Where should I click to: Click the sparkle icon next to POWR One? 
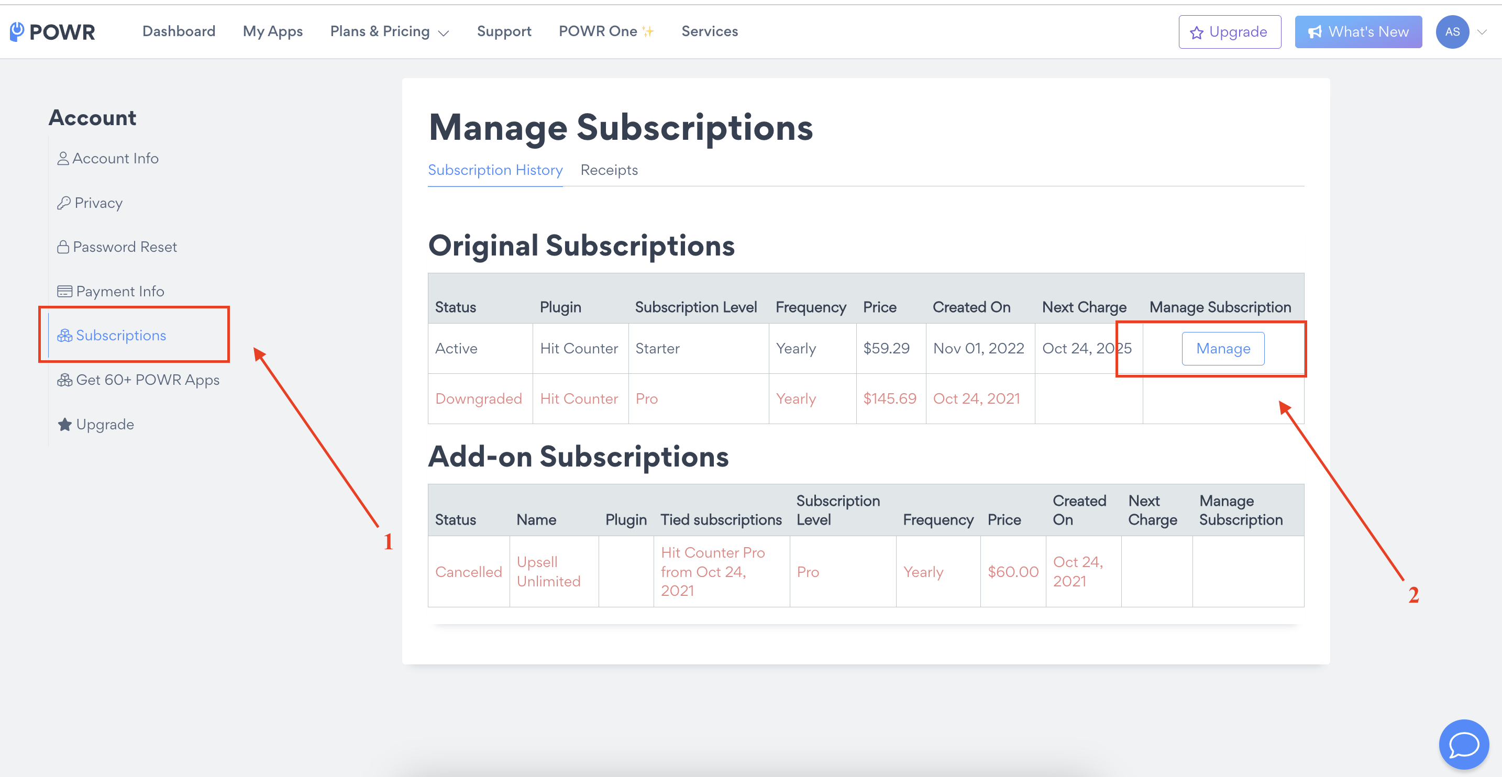coord(648,31)
